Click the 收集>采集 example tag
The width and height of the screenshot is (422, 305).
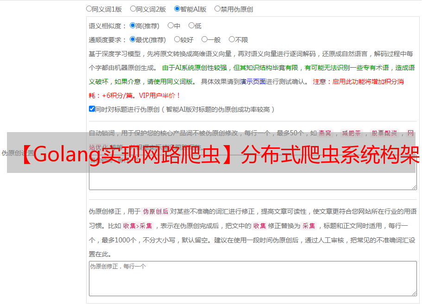pos(138,226)
